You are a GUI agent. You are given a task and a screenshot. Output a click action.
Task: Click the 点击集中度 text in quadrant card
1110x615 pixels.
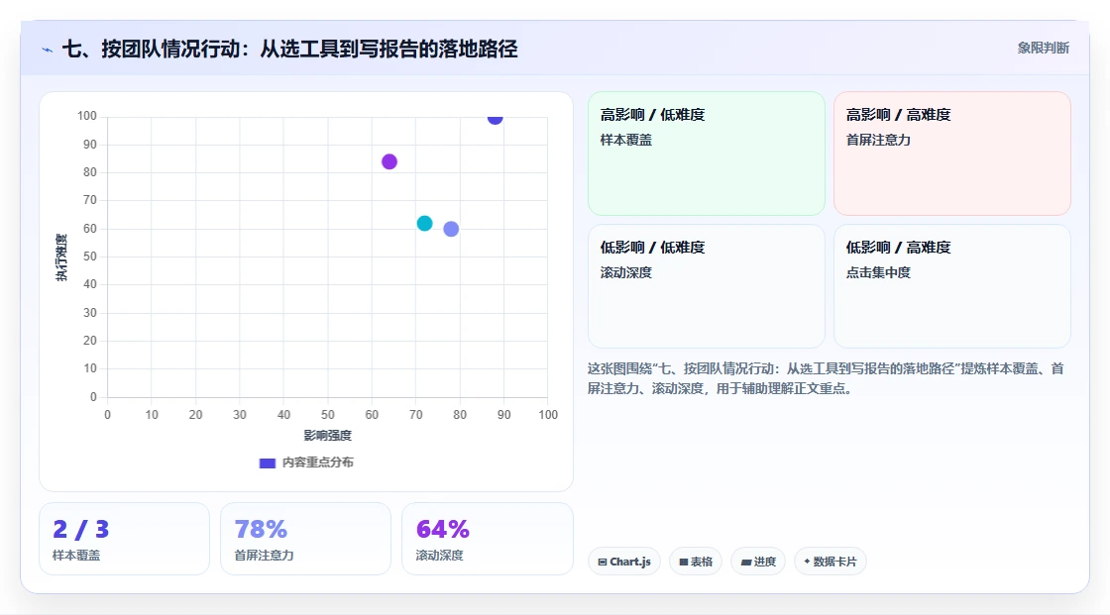(878, 272)
